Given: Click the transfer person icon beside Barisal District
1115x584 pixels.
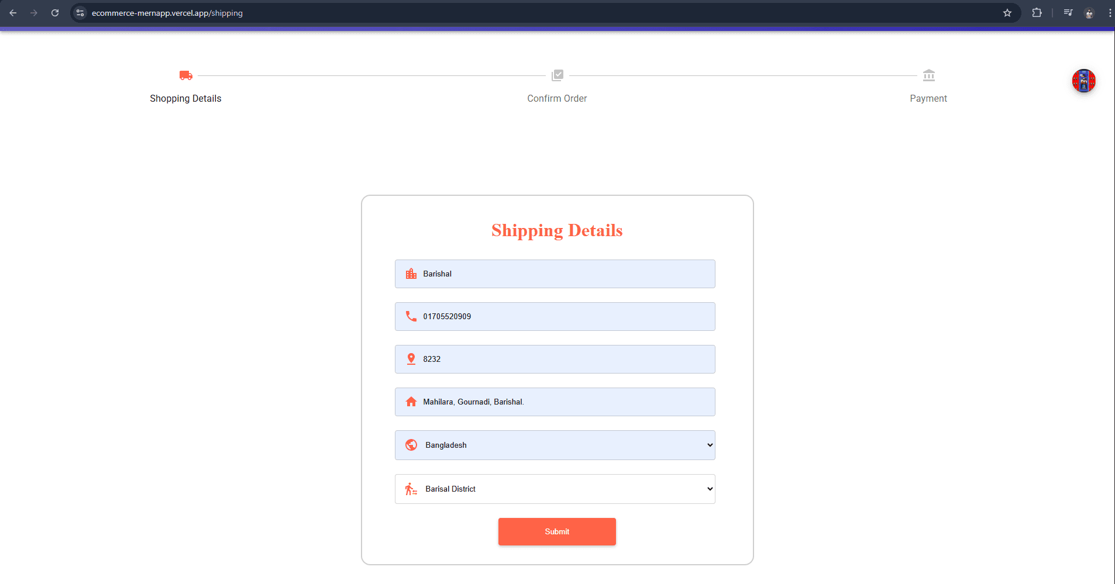Looking at the screenshot, I should (x=411, y=489).
